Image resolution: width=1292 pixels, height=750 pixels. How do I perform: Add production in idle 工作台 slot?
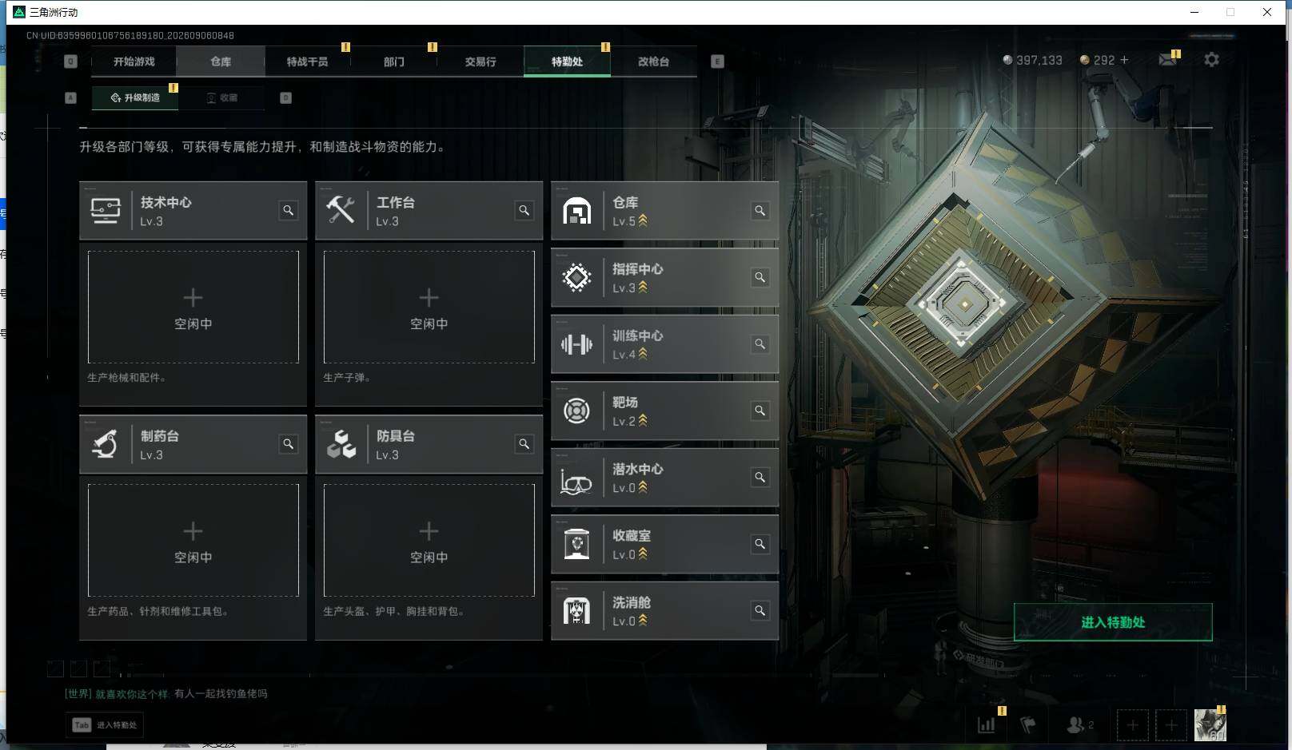(429, 308)
